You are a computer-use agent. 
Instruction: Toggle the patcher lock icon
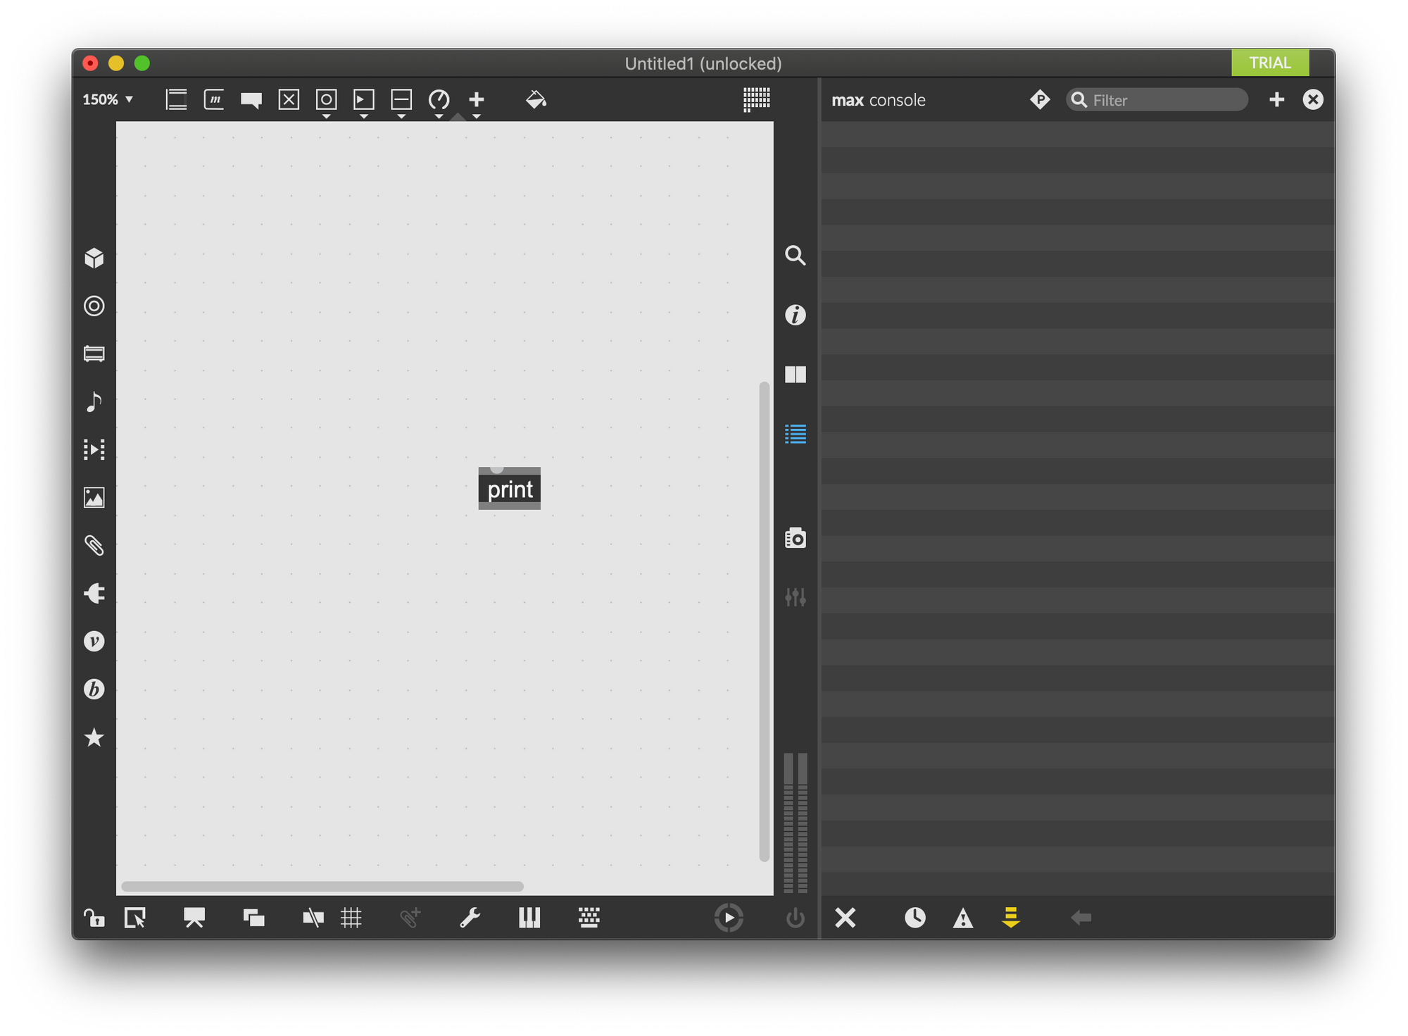(94, 918)
